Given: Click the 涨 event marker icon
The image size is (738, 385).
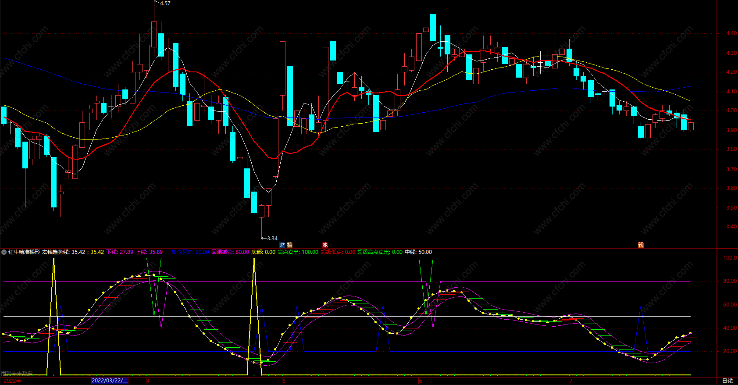Looking at the screenshot, I should [325, 245].
